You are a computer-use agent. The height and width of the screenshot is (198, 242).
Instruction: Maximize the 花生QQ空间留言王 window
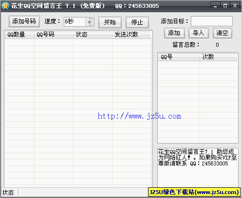[225, 6]
